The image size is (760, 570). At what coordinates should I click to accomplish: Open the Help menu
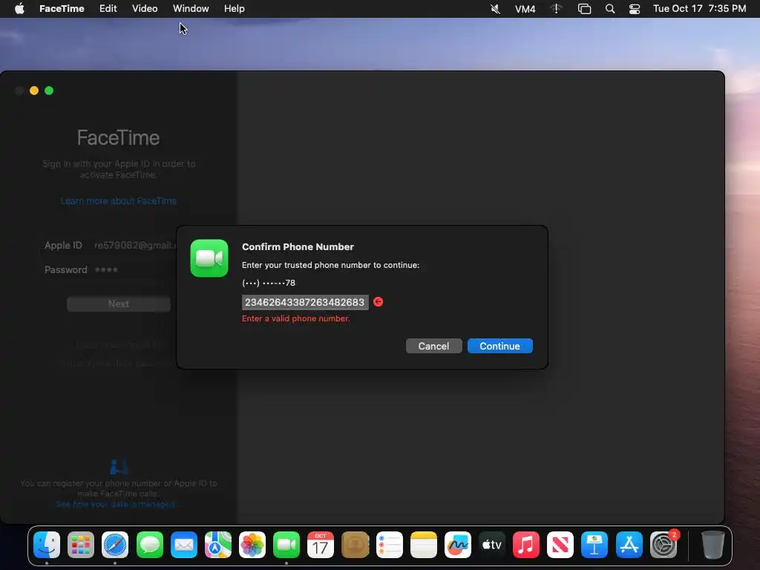[x=234, y=9]
